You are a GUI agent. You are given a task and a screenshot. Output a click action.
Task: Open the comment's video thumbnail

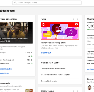coord(29,90)
